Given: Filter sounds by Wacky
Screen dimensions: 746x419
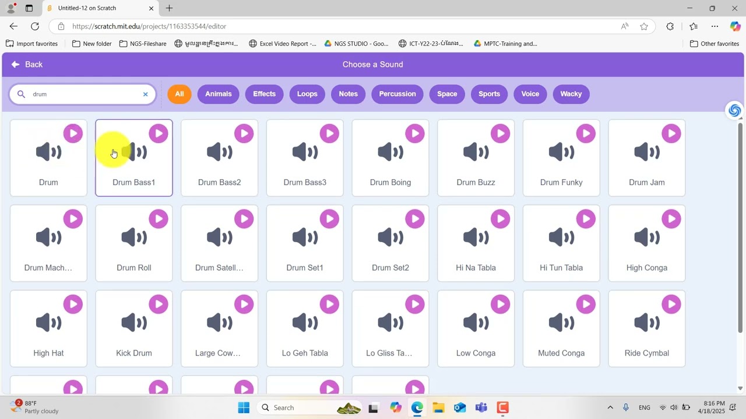Looking at the screenshot, I should click(x=571, y=94).
